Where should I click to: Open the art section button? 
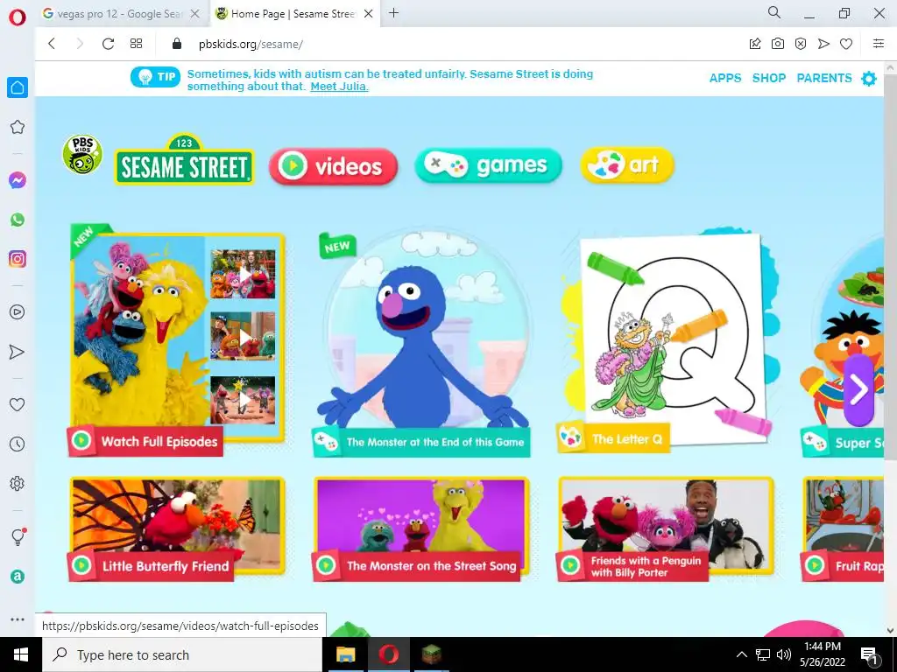pyautogui.click(x=627, y=165)
